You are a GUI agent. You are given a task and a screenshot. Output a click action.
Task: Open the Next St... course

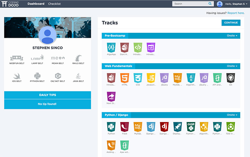point(111,97)
